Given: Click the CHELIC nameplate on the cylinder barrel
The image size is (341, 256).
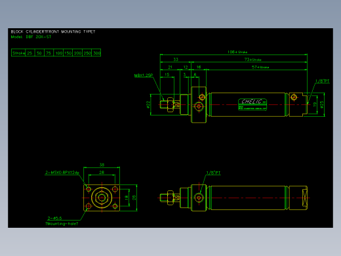Looking at the screenshot, I should (x=252, y=104).
